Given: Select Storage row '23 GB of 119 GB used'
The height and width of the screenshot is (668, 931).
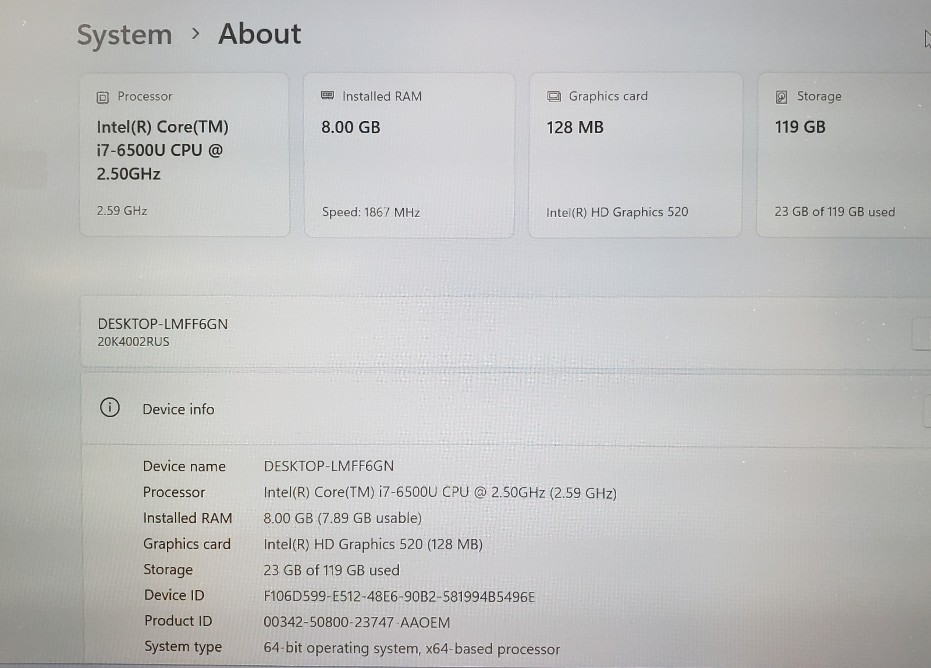Looking at the screenshot, I should point(332,570).
